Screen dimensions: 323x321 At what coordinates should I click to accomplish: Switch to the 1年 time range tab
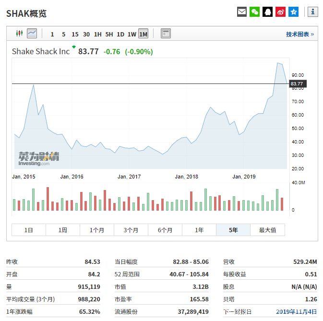click(x=199, y=230)
